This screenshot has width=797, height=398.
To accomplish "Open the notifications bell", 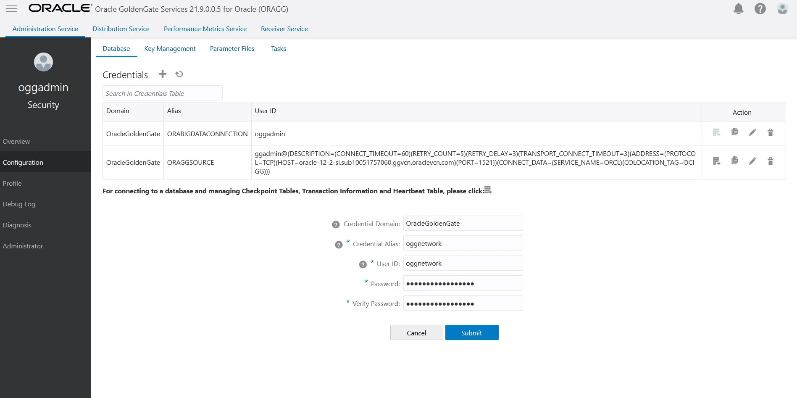I will tap(738, 9).
